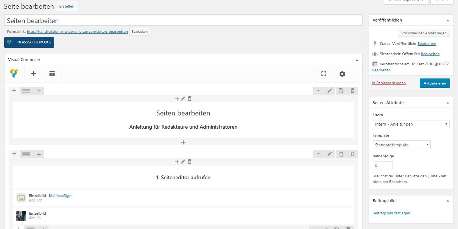
Task: Click the 'Bild: 130' caption text
Action: pos(35,200)
